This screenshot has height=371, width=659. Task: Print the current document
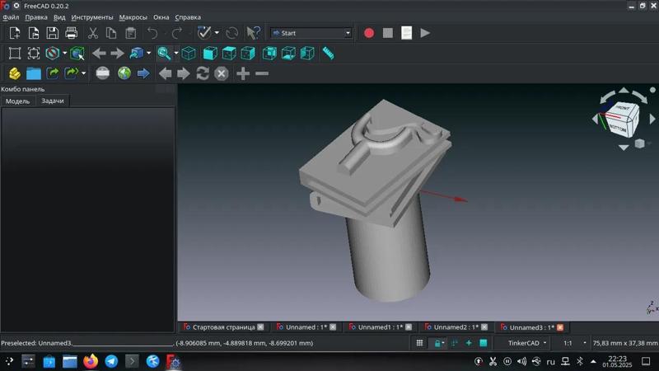click(72, 33)
